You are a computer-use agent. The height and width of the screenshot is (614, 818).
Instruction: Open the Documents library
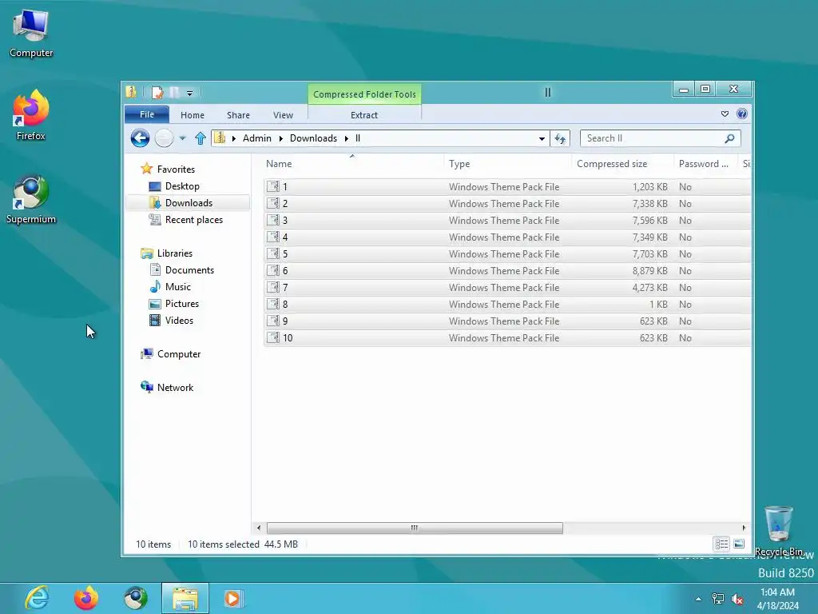tap(189, 270)
